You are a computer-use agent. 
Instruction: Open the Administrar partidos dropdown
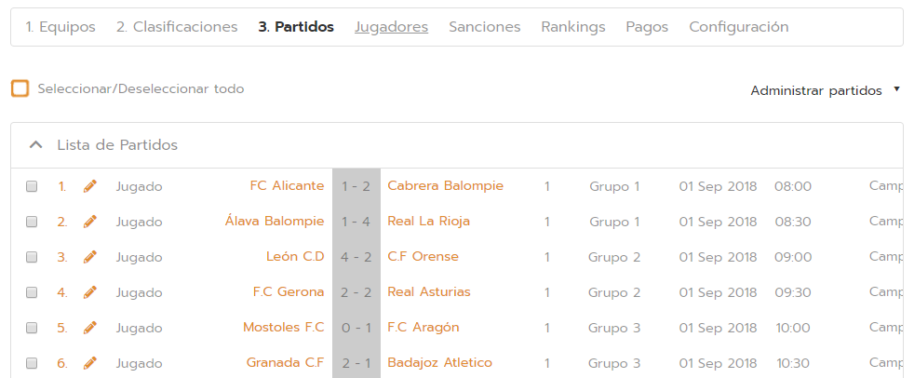[825, 90]
